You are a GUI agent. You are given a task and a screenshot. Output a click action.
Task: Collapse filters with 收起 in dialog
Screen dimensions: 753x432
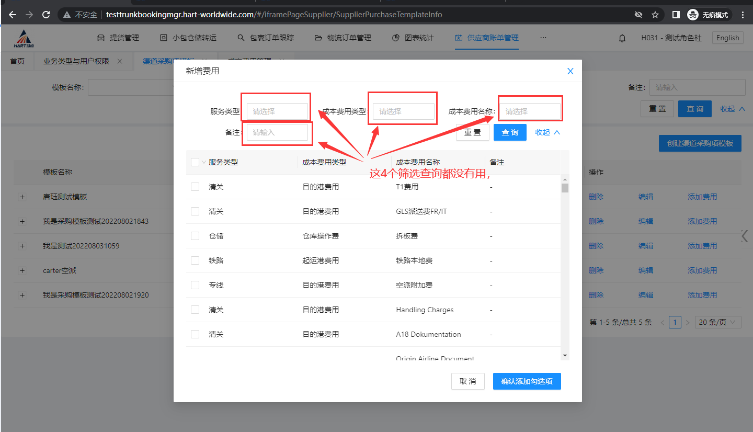pyautogui.click(x=547, y=132)
